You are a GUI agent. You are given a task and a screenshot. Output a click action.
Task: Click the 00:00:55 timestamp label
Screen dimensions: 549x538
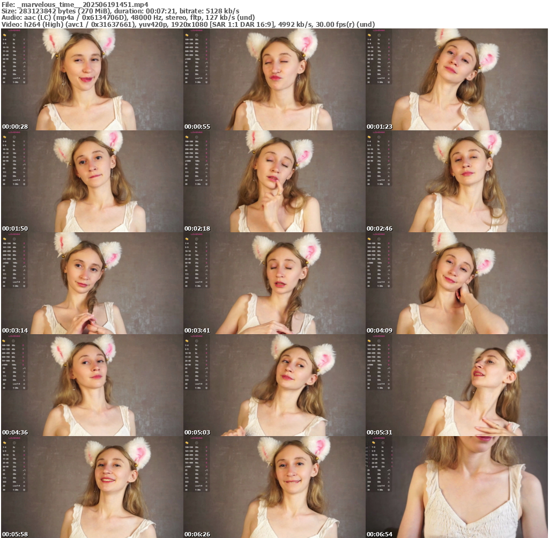tap(197, 127)
